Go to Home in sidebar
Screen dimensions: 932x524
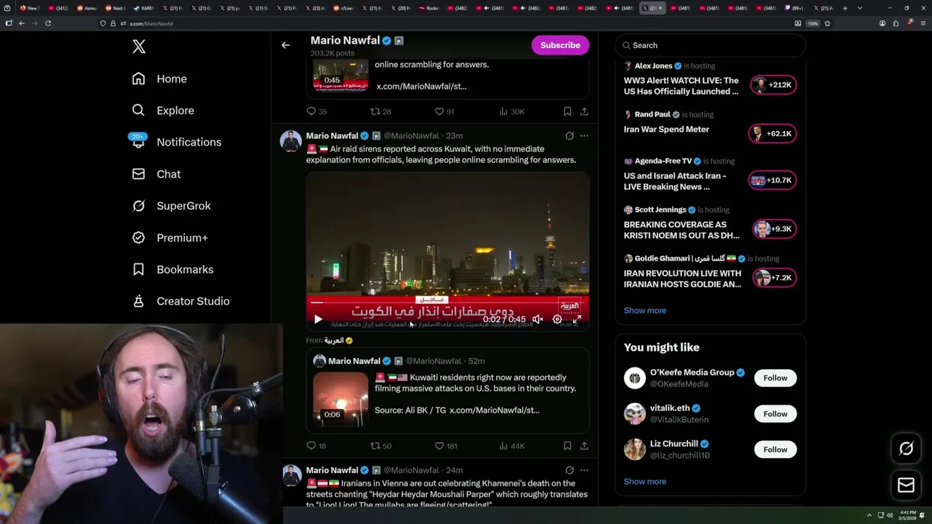tap(159, 79)
